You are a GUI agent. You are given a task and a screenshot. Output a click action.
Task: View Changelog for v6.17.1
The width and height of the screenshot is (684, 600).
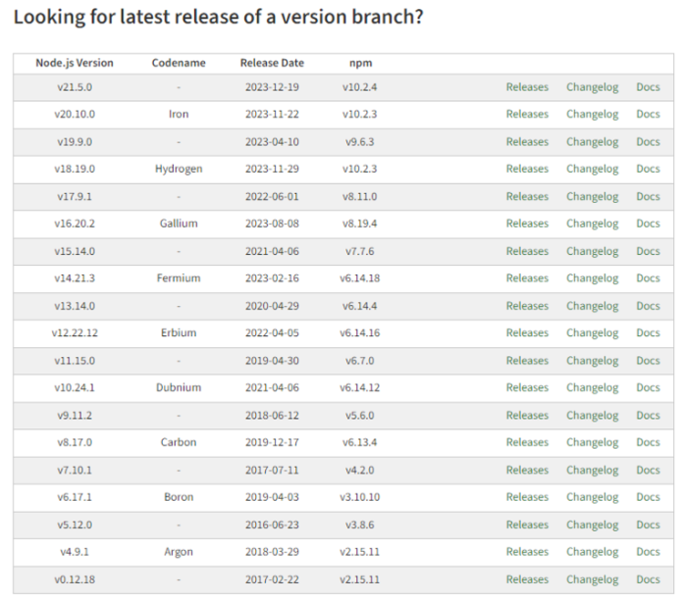[x=593, y=498]
